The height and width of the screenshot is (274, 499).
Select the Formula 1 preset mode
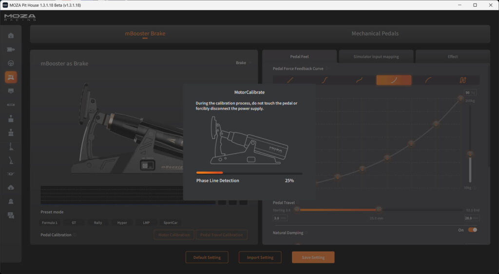pos(50,223)
